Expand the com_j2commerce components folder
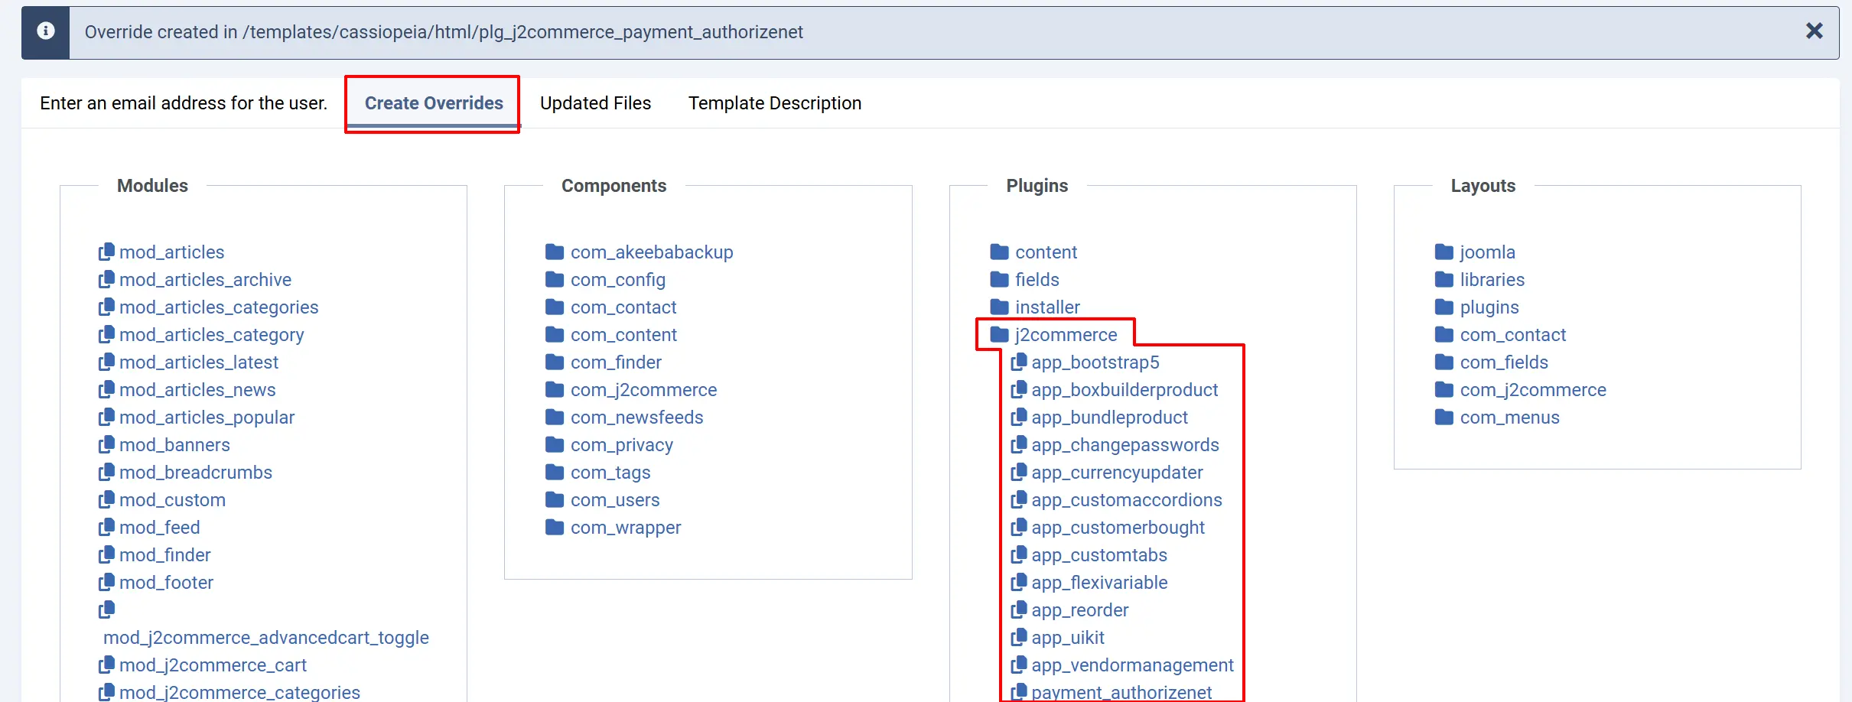The height and width of the screenshot is (702, 1852). pos(631,389)
